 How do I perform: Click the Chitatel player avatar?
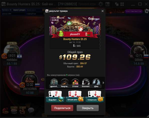(x=75, y=82)
